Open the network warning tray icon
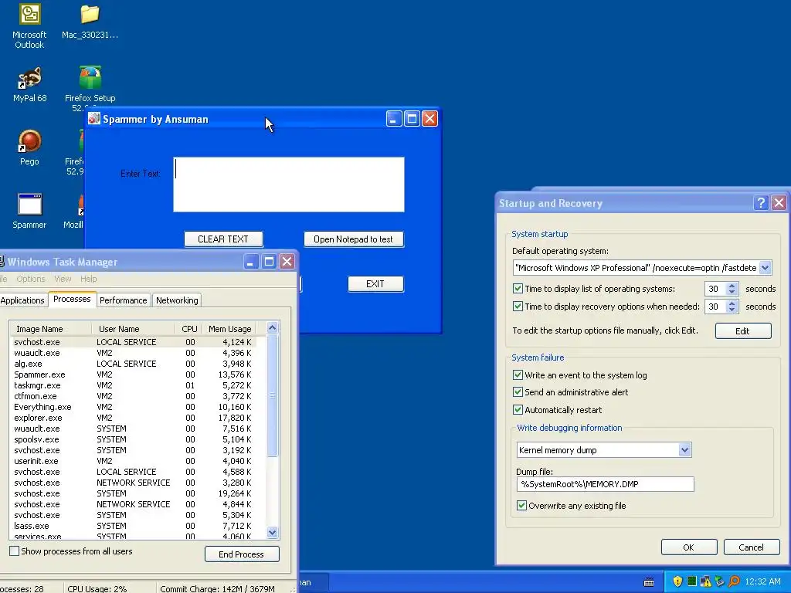Viewport: 791px width, 593px height. point(705,581)
